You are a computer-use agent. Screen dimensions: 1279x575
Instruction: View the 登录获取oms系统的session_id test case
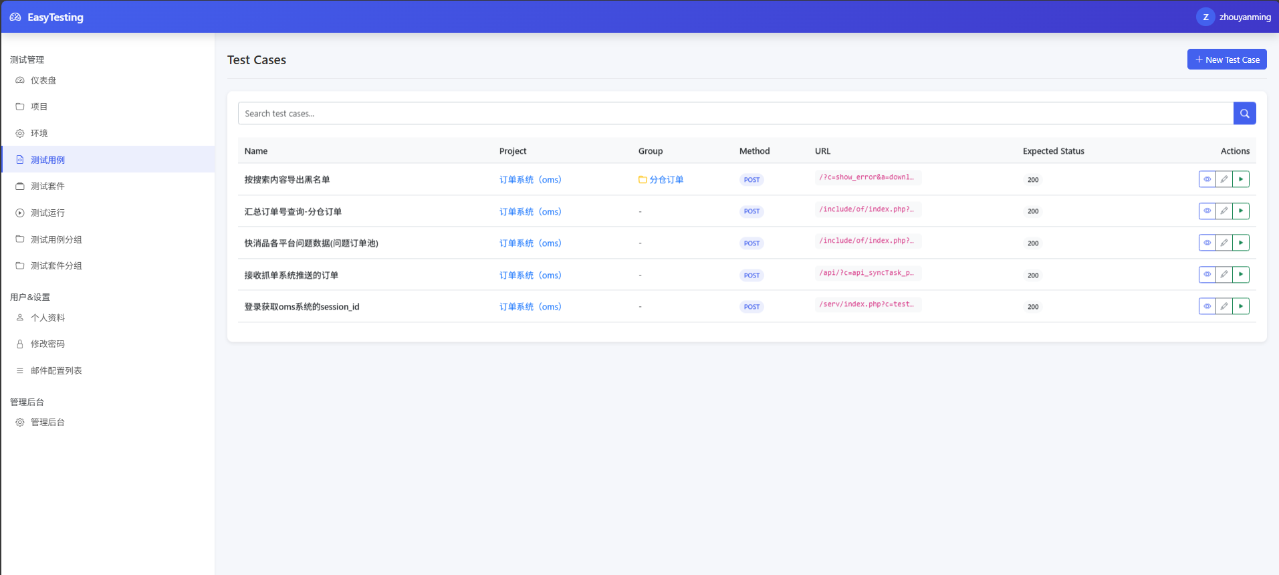click(x=1207, y=306)
